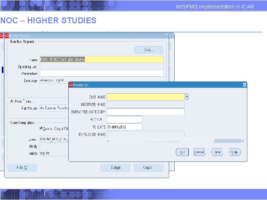Viewport: 267px width, 200px height.
Task: Toggle Save all Output Files checkbox
Action: [x=41, y=128]
